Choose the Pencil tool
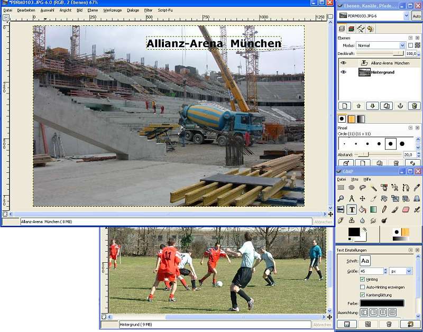The width and height of the screenshot is (423, 332). click(x=384, y=209)
